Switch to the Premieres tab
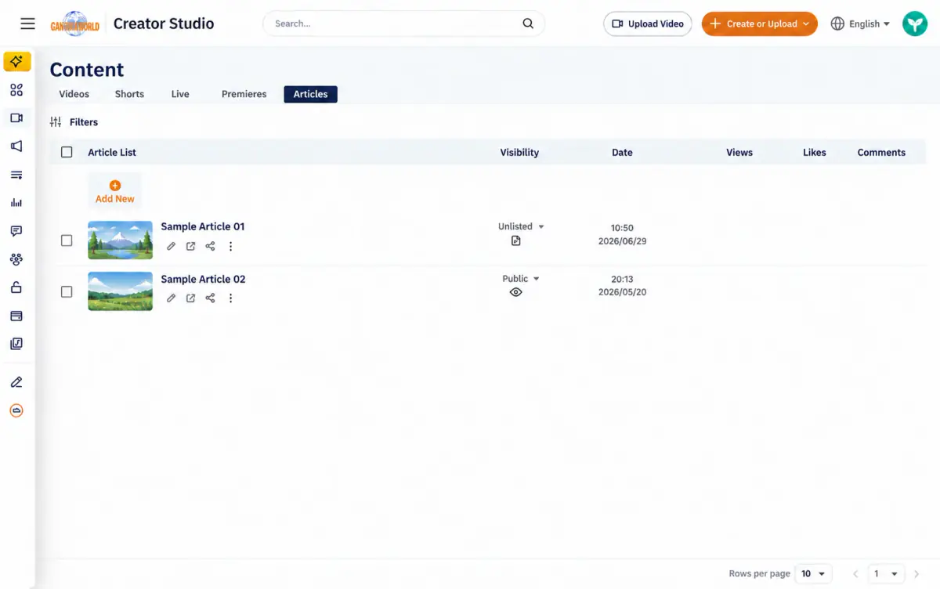Image resolution: width=940 pixels, height=589 pixels. pyautogui.click(x=244, y=94)
